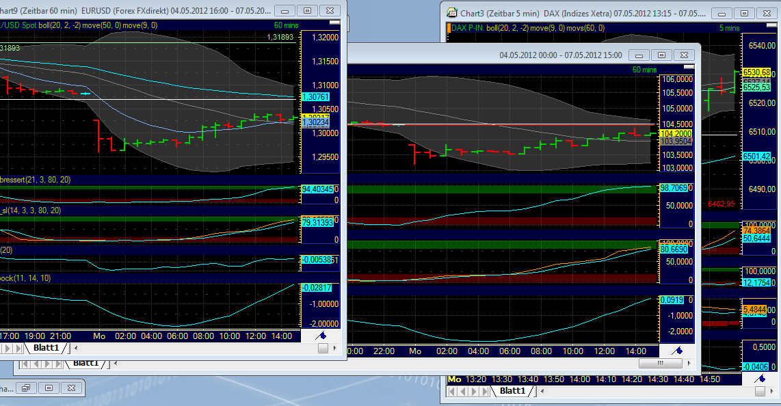Click the application icon in the Chart3 title bar
The image size is (781, 406).
point(453,12)
